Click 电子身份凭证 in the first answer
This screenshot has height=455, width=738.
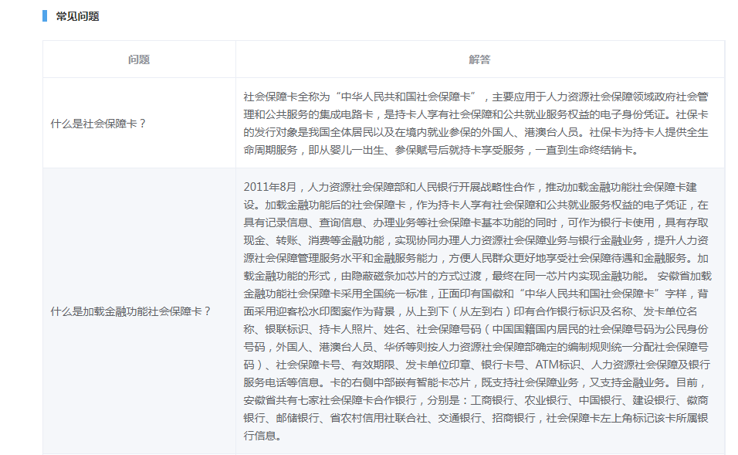647,114
